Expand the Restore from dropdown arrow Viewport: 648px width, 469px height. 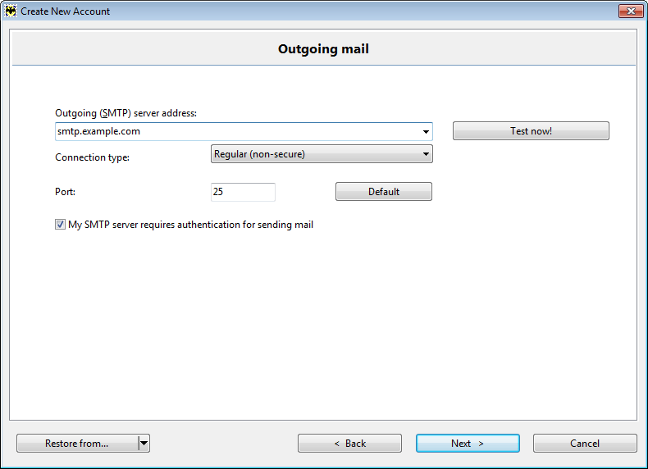(144, 444)
